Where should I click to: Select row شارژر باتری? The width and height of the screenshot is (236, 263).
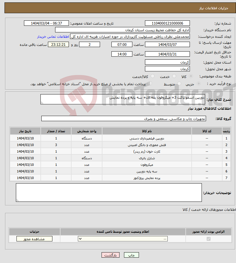point(120,158)
